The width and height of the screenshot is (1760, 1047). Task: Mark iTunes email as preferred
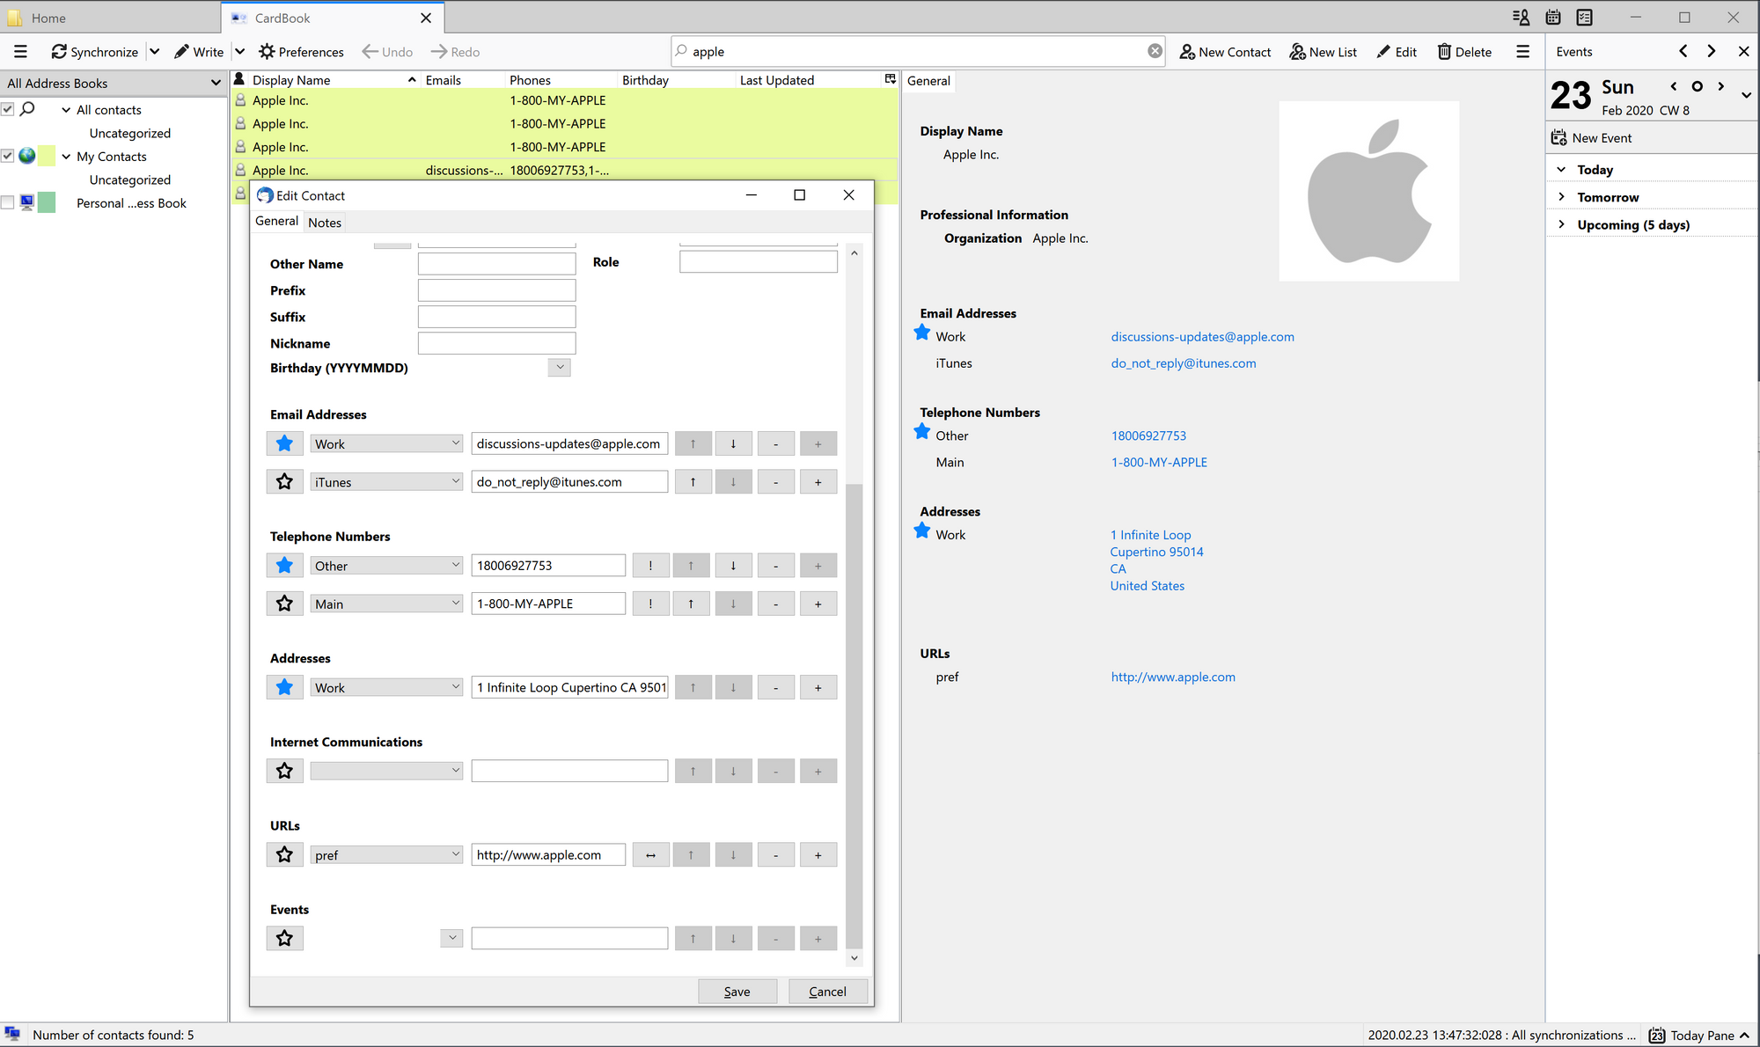[285, 481]
